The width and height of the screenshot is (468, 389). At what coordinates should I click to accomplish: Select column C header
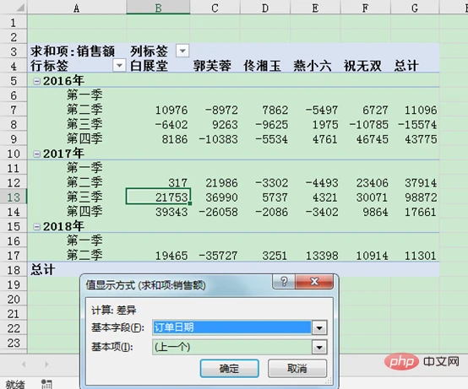(215, 8)
